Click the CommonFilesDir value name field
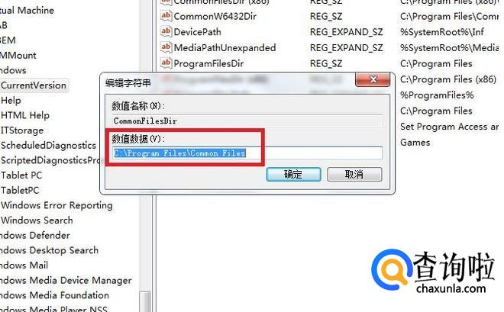The image size is (504, 312). (247, 121)
